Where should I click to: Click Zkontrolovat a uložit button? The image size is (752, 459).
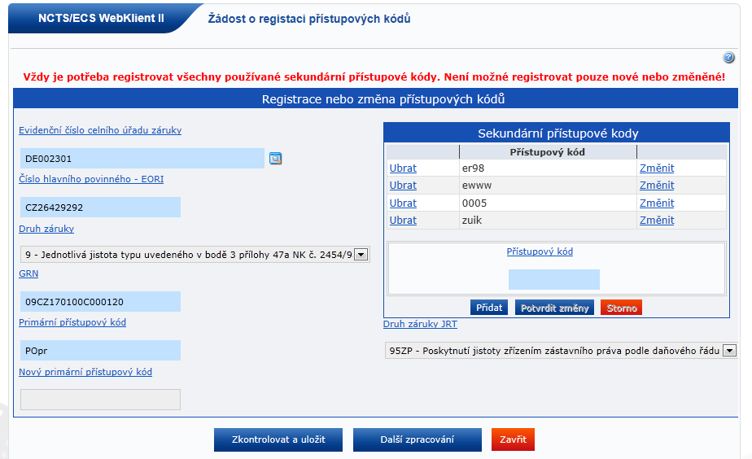[278, 439]
